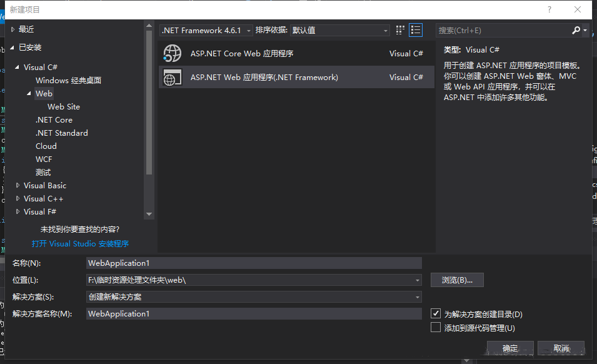The width and height of the screenshot is (597, 364).
Task: Click the 取消 button
Action: 561,348
